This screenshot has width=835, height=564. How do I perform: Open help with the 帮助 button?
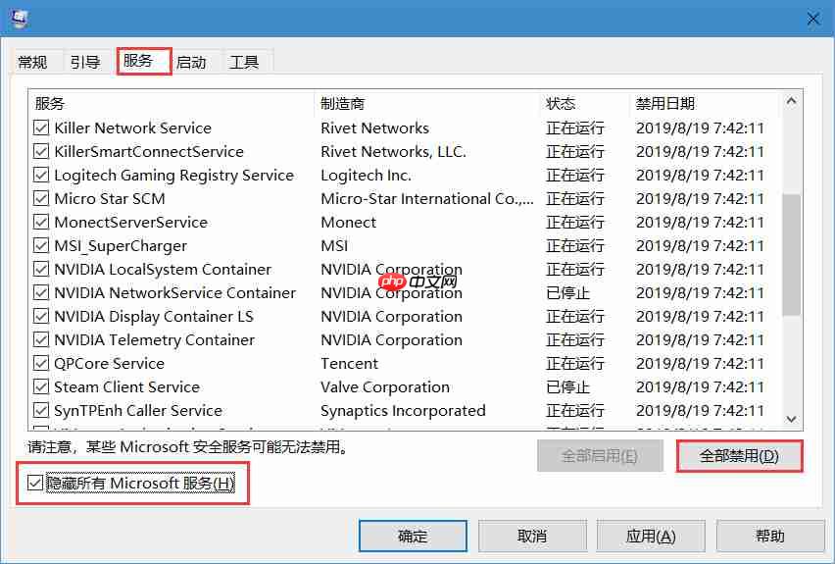click(x=770, y=536)
